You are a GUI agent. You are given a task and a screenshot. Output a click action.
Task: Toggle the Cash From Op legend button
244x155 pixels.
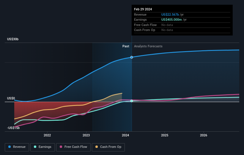[x=108, y=147]
